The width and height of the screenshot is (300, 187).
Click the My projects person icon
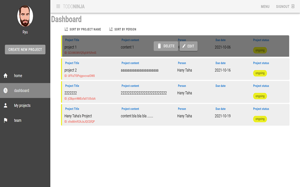tap(6, 106)
